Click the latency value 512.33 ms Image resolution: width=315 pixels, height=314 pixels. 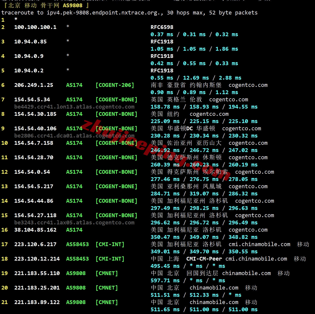[204, 295]
